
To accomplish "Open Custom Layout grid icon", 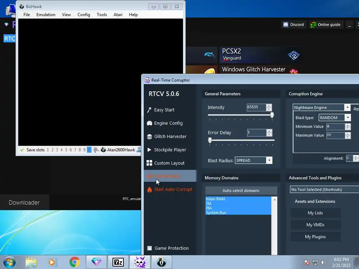I will (149, 163).
